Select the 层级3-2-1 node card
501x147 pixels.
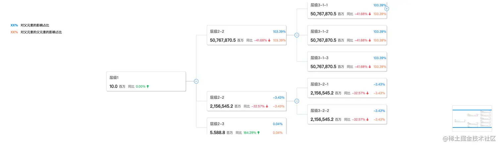[x=347, y=88]
